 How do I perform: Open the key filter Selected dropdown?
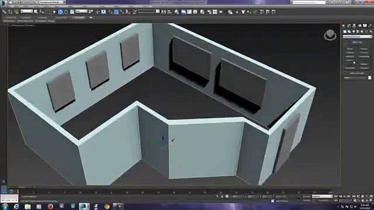point(322,196)
